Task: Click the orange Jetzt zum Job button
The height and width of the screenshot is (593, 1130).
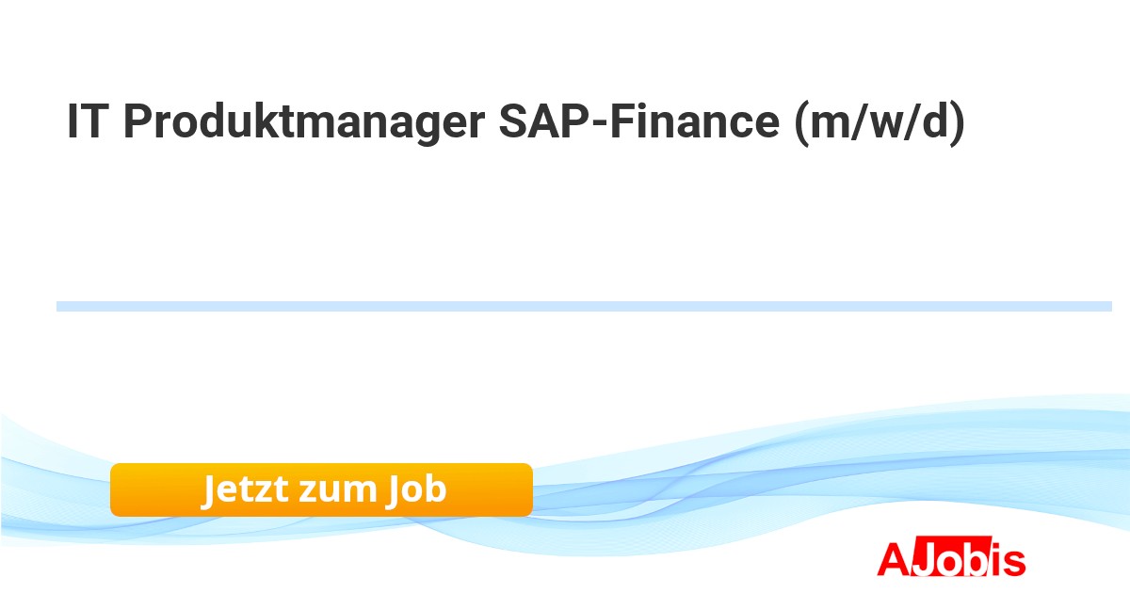Action: tap(321, 489)
